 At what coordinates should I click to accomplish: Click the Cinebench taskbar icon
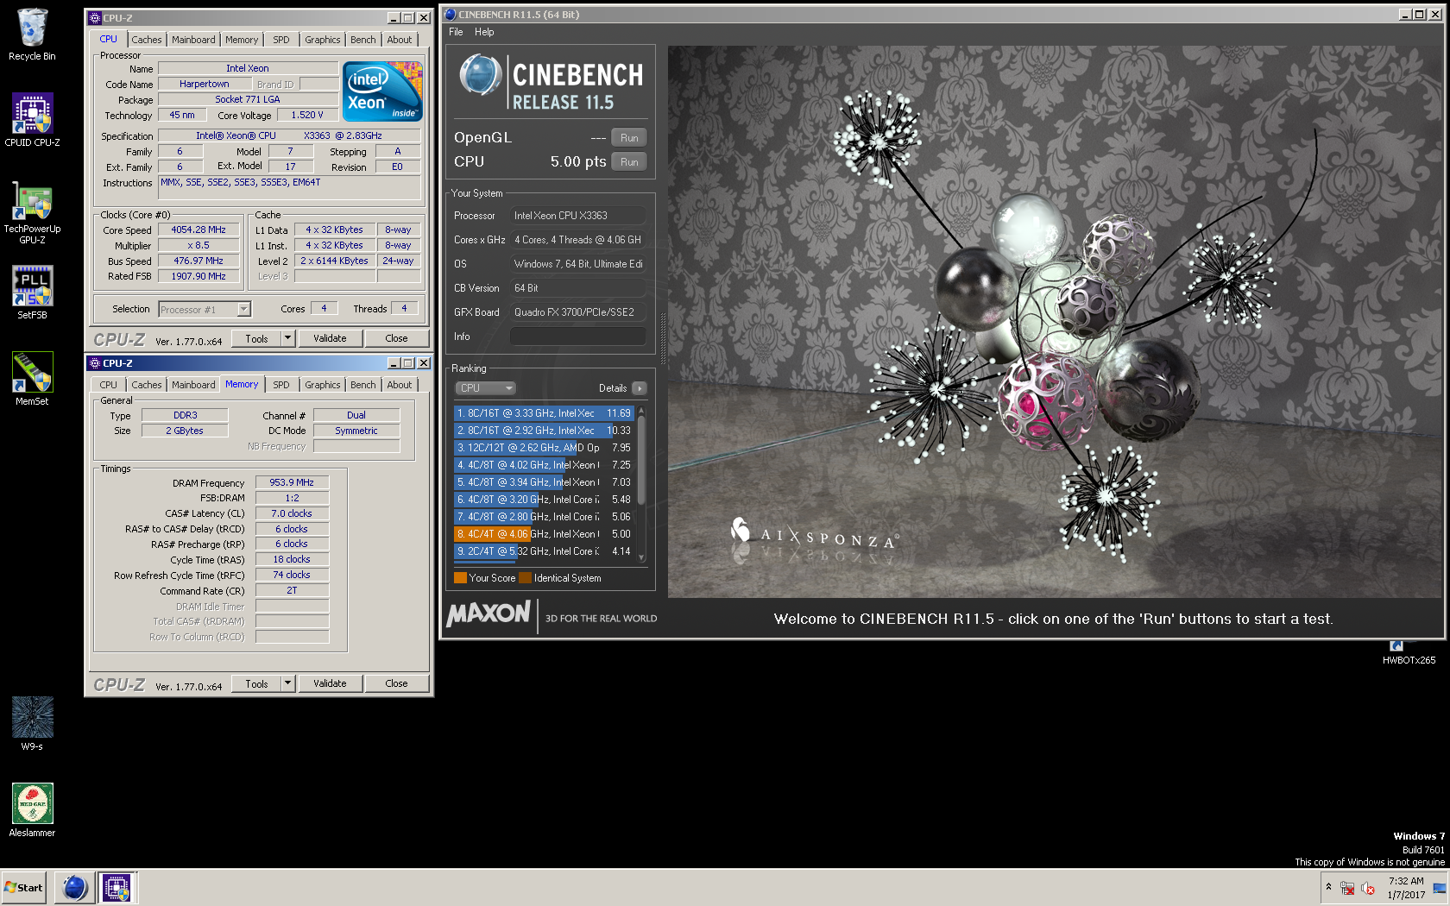point(75,887)
